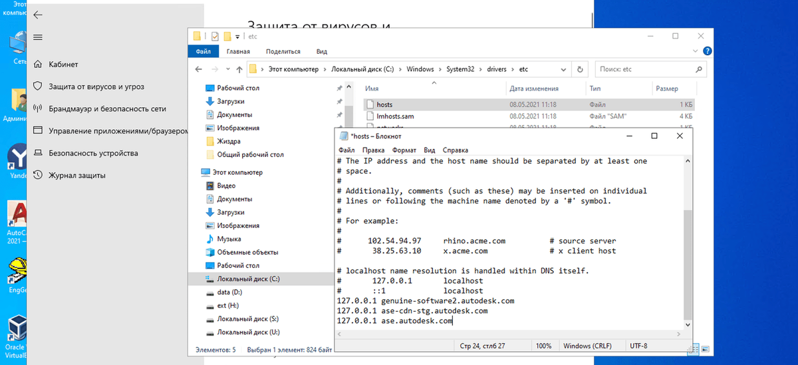Open Quick Access Toolbar customize dropdown arrow
Image resolution: width=798 pixels, height=365 pixels.
coord(237,37)
